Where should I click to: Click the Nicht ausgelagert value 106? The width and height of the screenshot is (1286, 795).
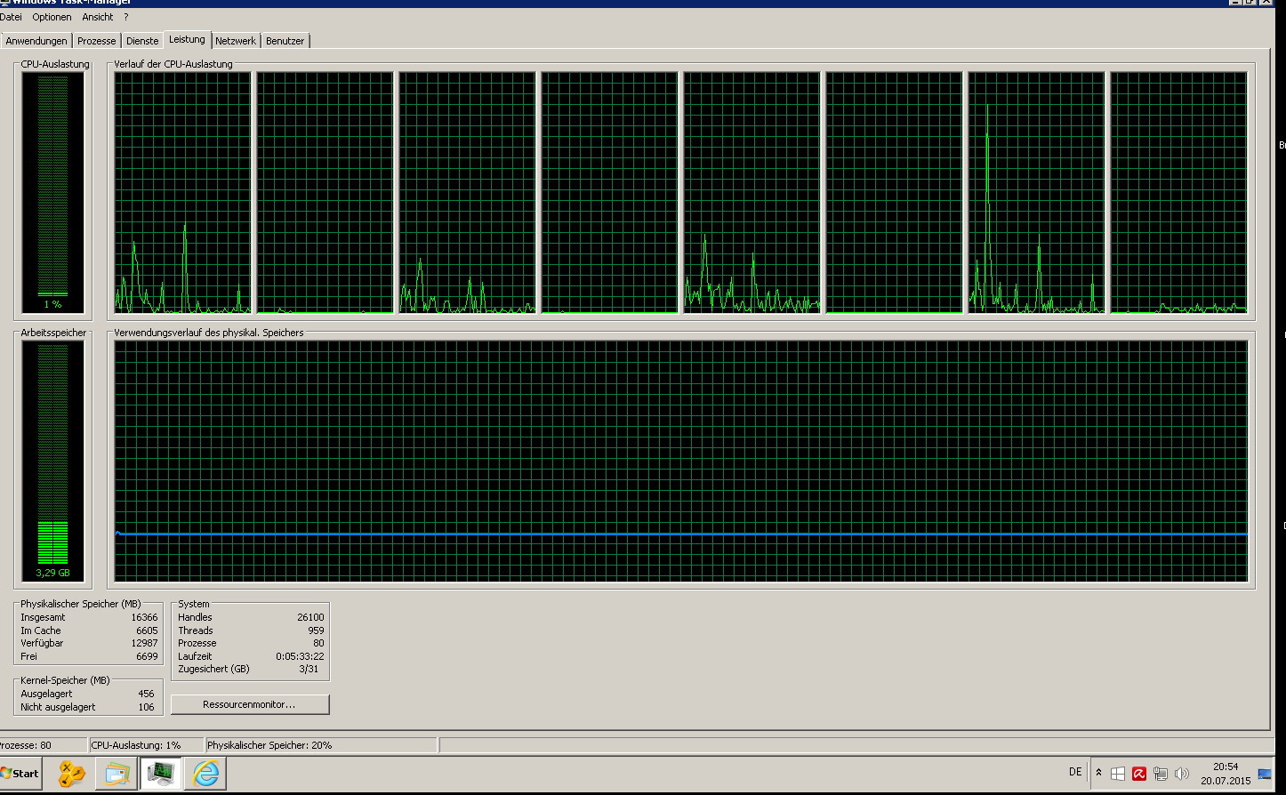point(146,707)
